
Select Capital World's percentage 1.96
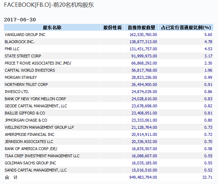click(x=208, y=70)
